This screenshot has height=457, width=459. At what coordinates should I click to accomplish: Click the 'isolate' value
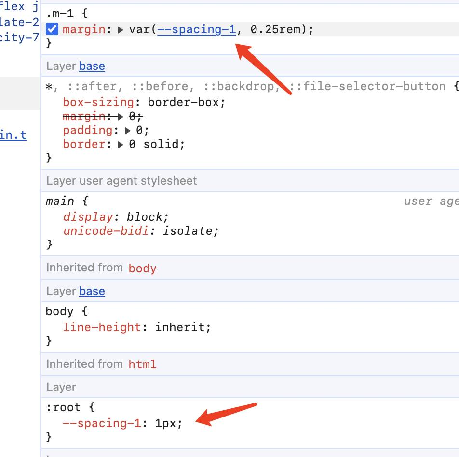coord(188,231)
